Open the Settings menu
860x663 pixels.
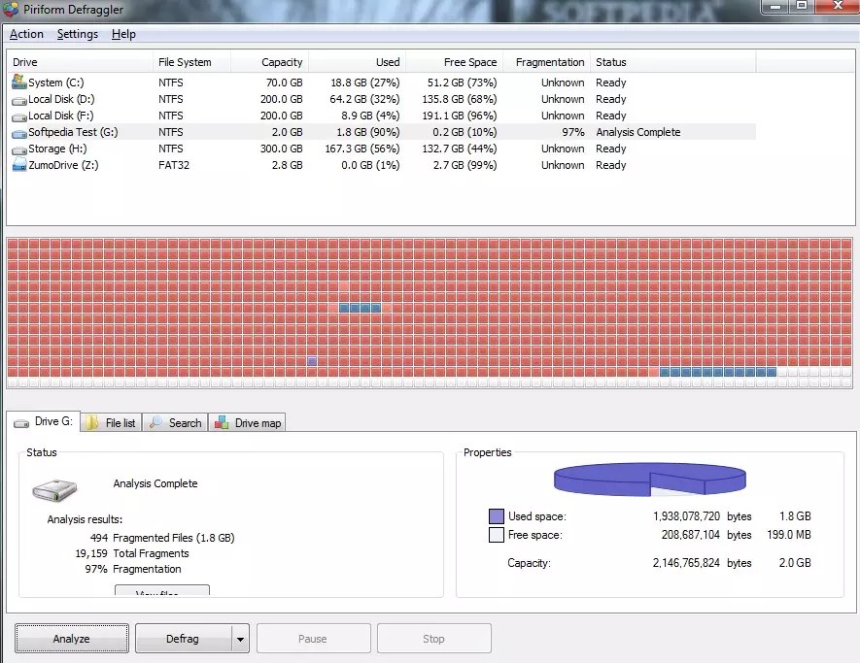[78, 34]
